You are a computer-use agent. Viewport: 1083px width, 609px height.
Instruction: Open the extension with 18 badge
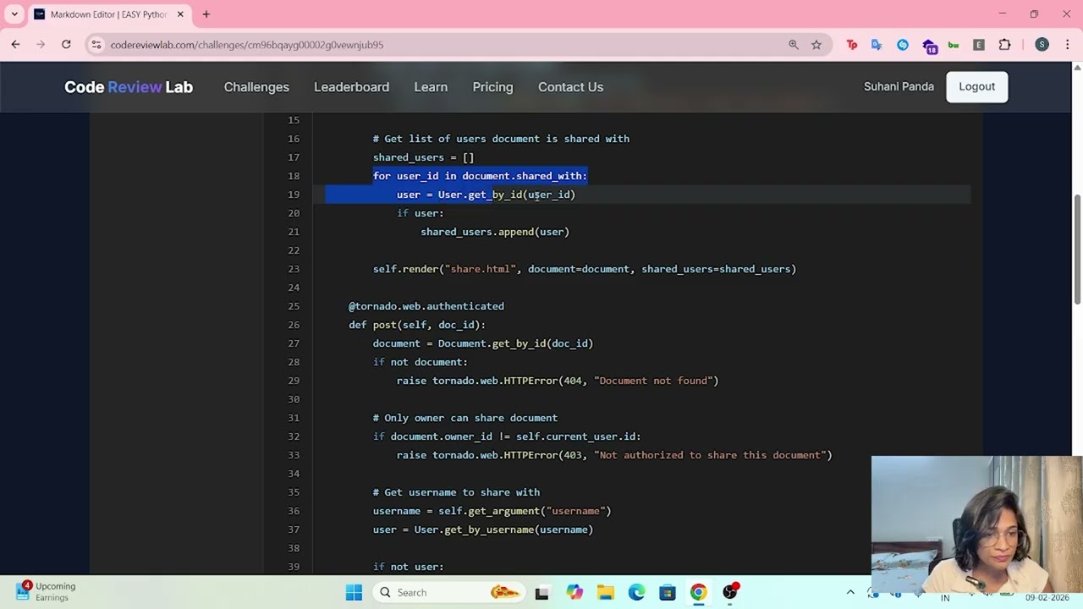(929, 46)
